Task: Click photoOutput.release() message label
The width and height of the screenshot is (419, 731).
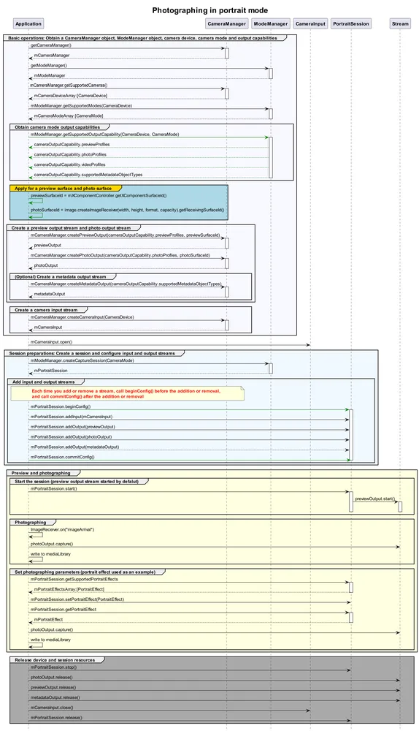Action: 52,678
